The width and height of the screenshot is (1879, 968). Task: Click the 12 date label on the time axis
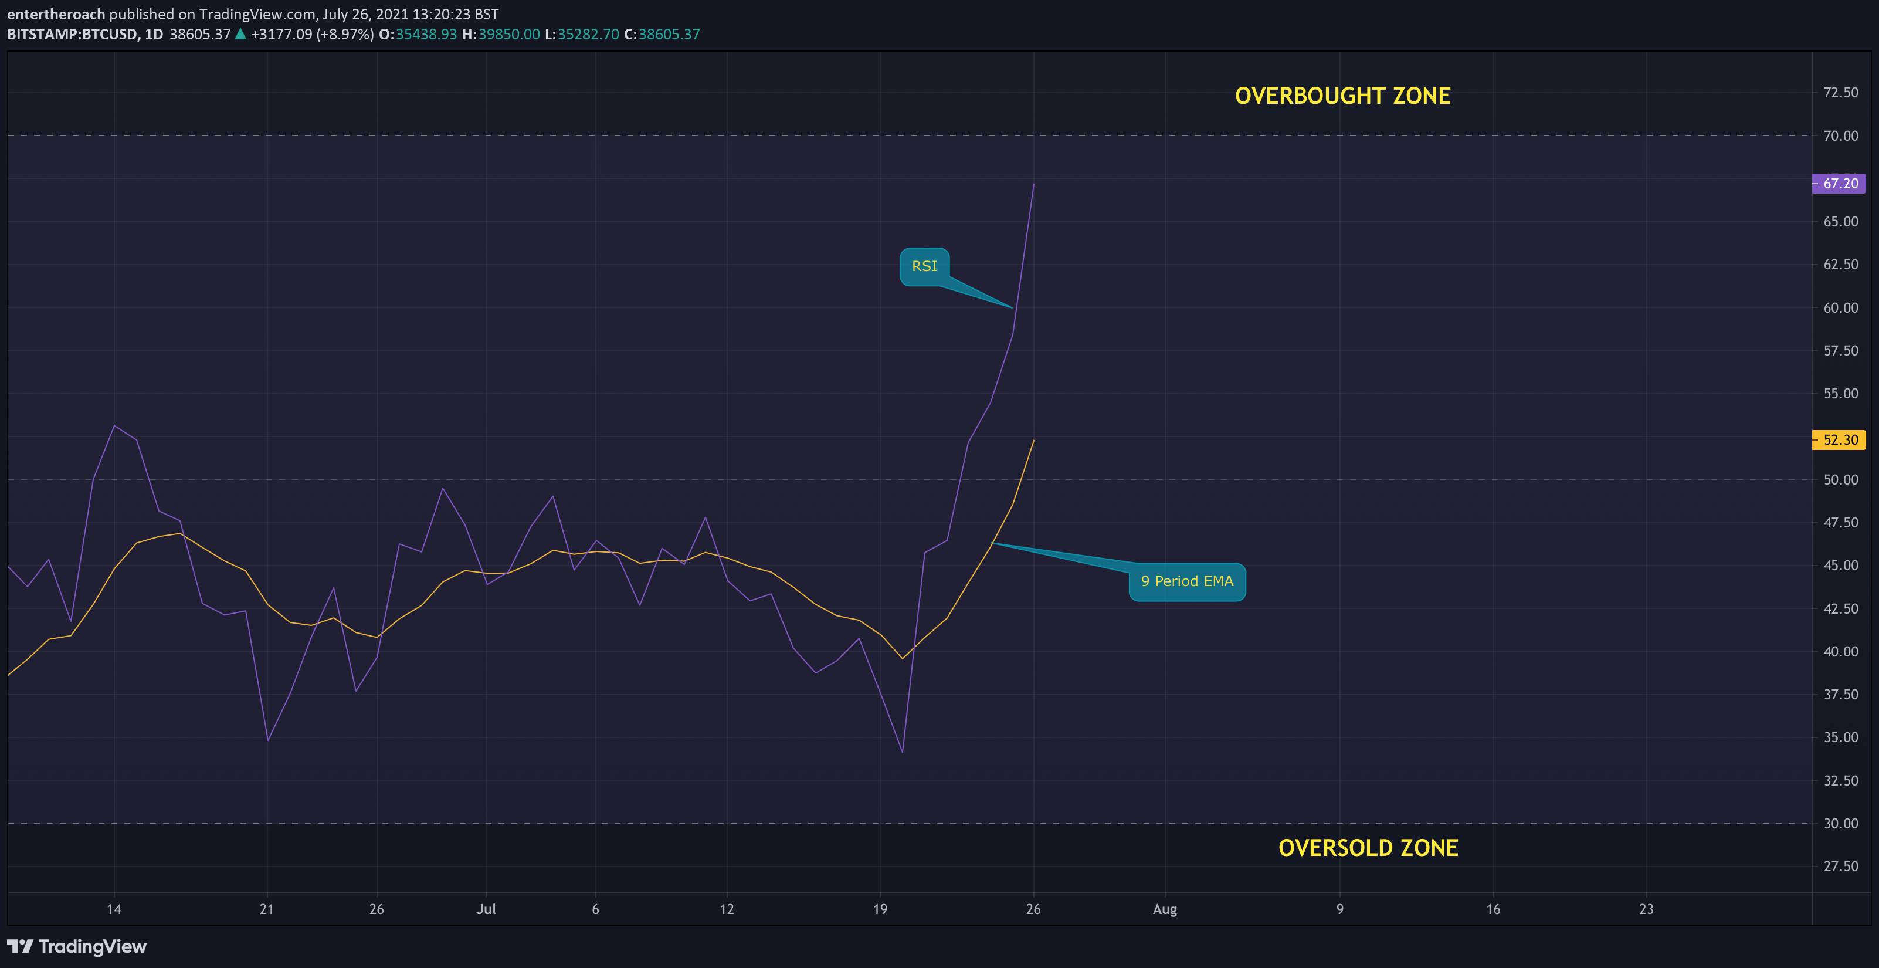click(x=727, y=909)
